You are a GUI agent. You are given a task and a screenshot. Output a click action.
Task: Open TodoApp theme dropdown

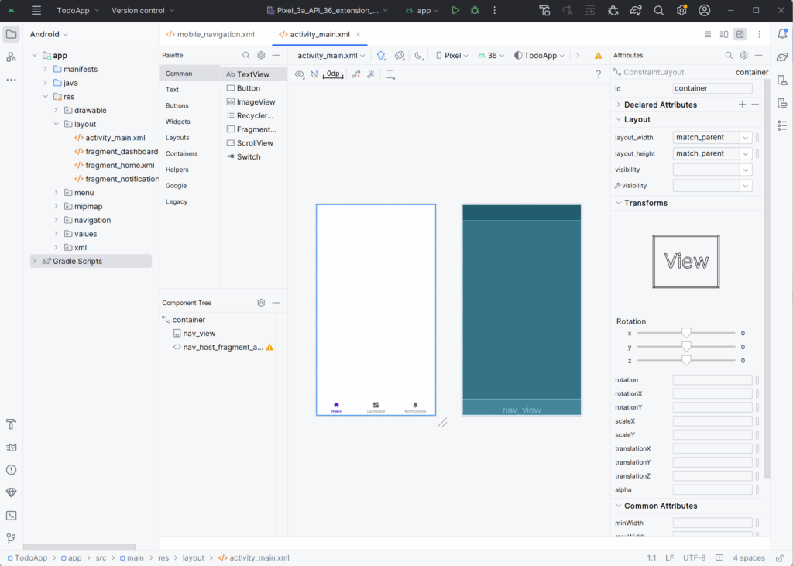pyautogui.click(x=539, y=56)
